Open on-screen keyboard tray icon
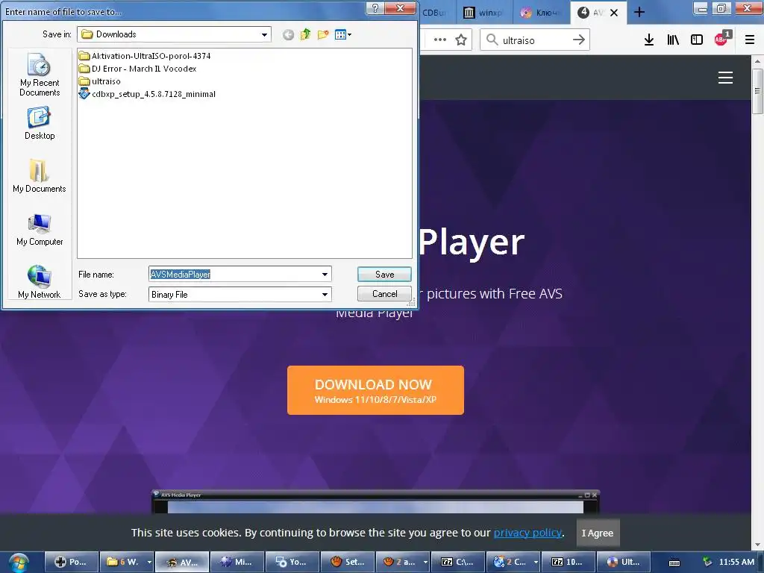The height and width of the screenshot is (573, 764). (674, 563)
